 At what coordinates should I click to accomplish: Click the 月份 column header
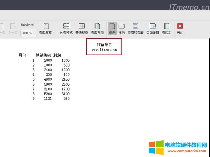pos(22,55)
